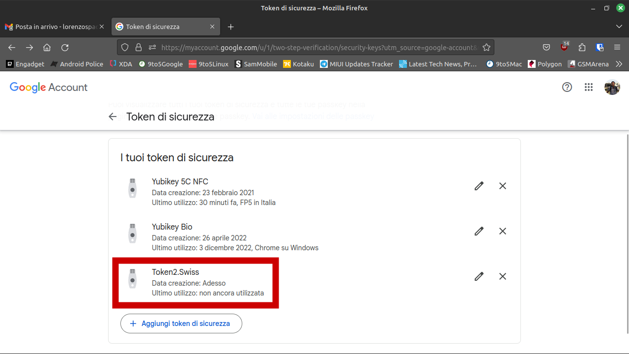This screenshot has height=354, width=629.
Task: Bookmark this page with the star icon
Action: (486, 47)
